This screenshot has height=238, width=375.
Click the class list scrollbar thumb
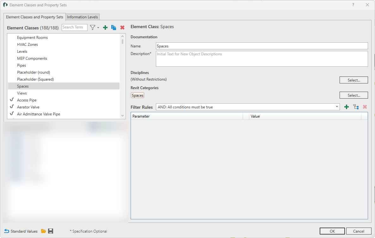[122, 42]
